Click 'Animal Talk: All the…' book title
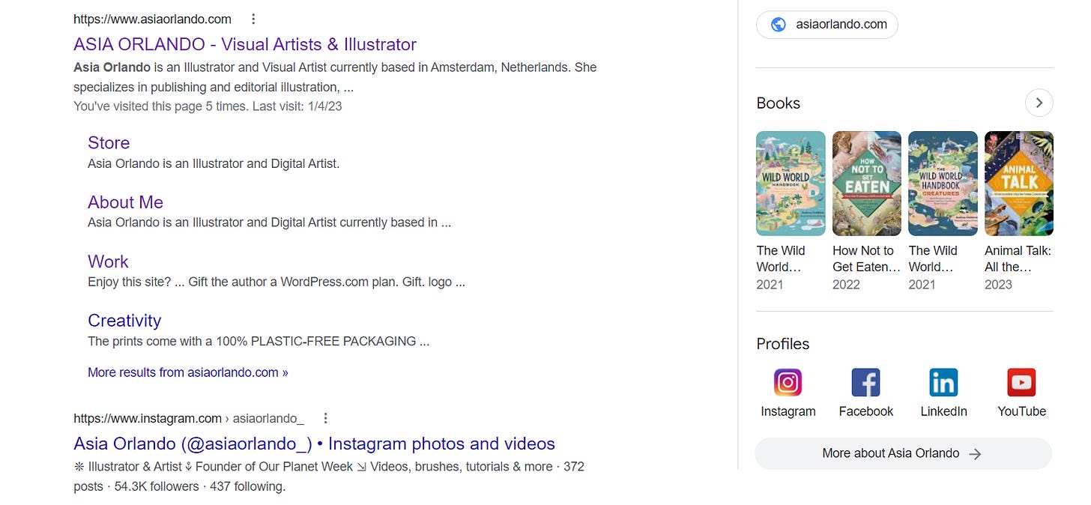The image size is (1091, 505). [1018, 258]
